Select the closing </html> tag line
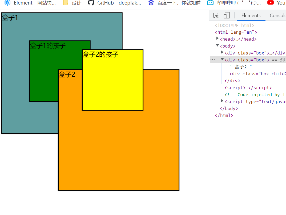 (x=224, y=116)
